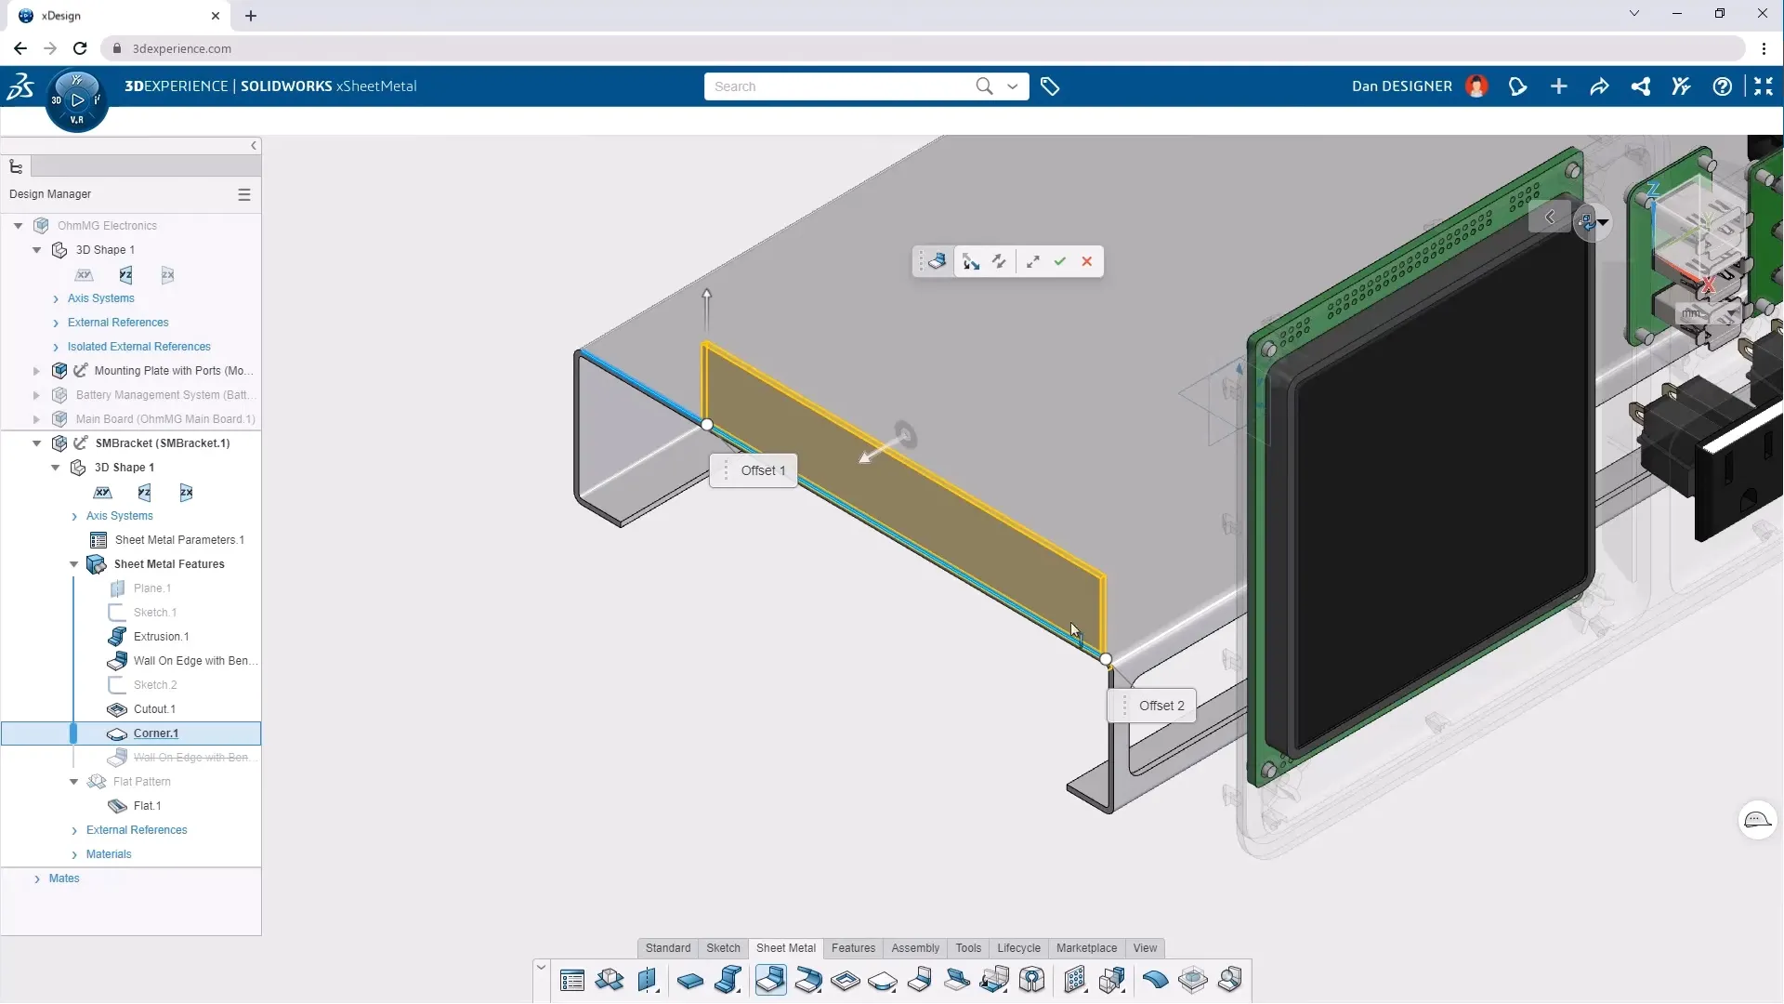Switch to the Assembly tab

tap(915, 948)
